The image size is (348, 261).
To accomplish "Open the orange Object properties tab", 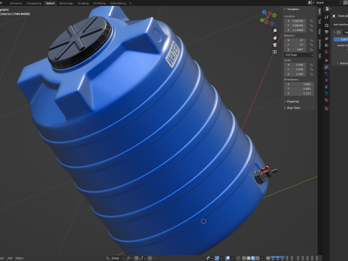I will pyautogui.click(x=326, y=60).
